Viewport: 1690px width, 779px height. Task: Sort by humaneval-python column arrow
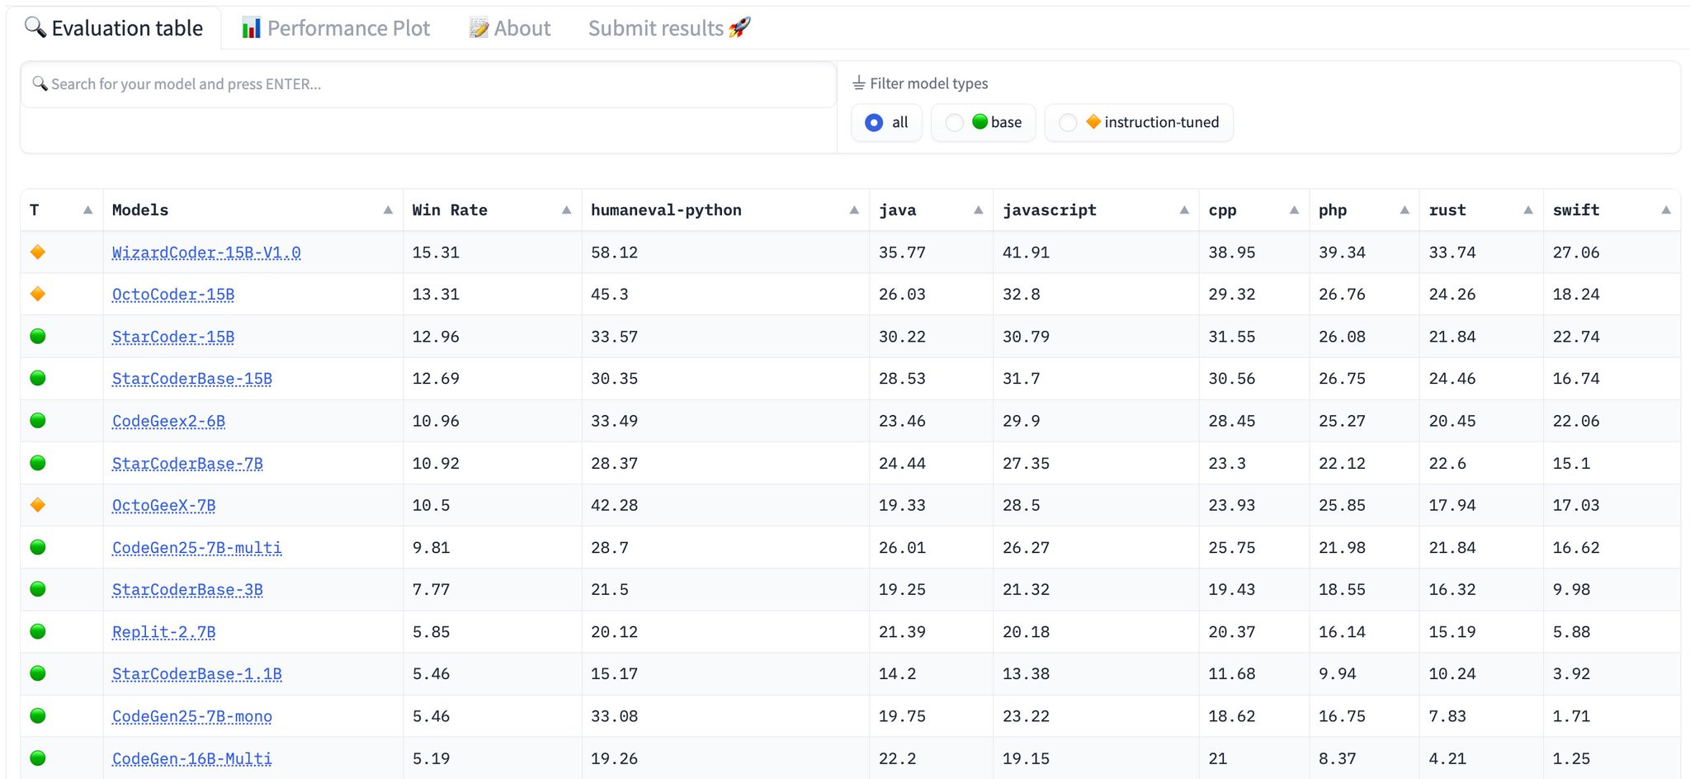(854, 210)
